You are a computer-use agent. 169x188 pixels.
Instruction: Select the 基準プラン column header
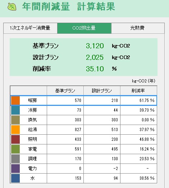[x=65, y=91]
